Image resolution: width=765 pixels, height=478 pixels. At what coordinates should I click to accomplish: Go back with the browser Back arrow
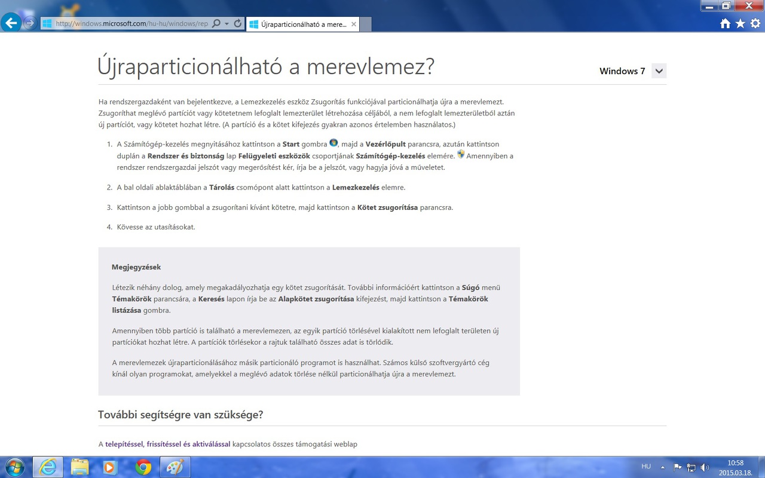[x=11, y=23]
